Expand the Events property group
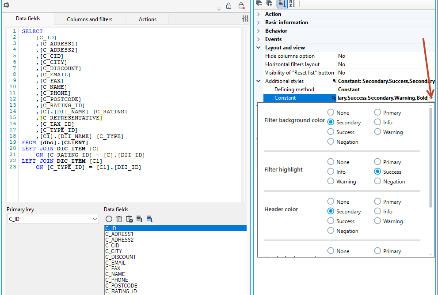The height and width of the screenshot is (295, 438). pos(259,39)
